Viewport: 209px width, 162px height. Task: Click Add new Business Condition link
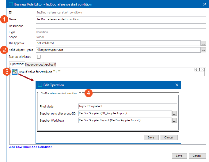pyautogui.click(x=31, y=147)
